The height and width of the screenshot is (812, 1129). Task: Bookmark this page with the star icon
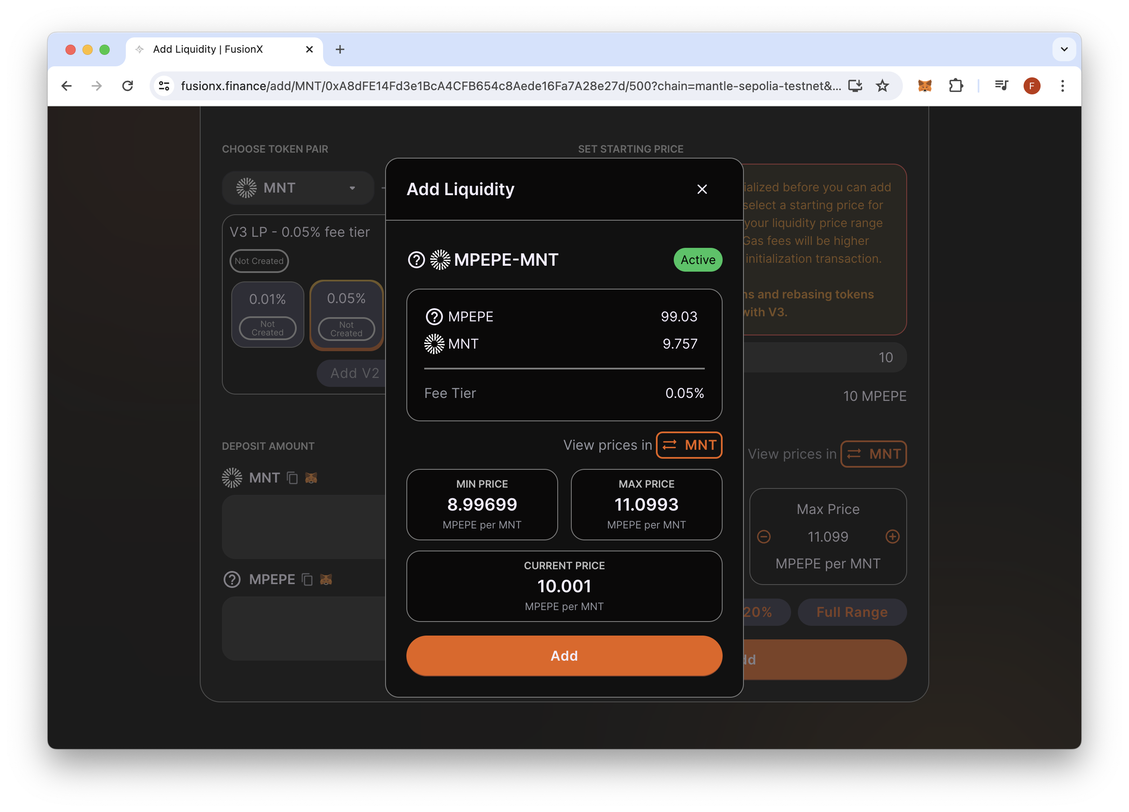tap(882, 85)
